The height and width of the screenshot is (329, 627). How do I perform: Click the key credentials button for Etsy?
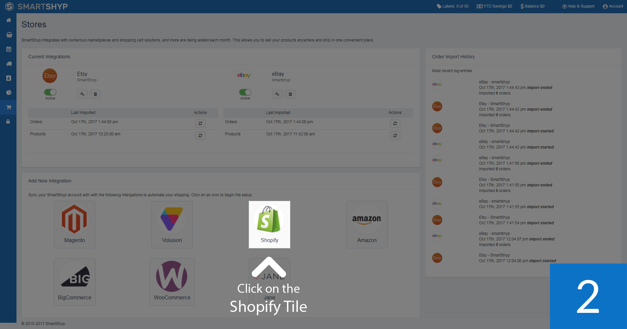pyautogui.click(x=82, y=94)
